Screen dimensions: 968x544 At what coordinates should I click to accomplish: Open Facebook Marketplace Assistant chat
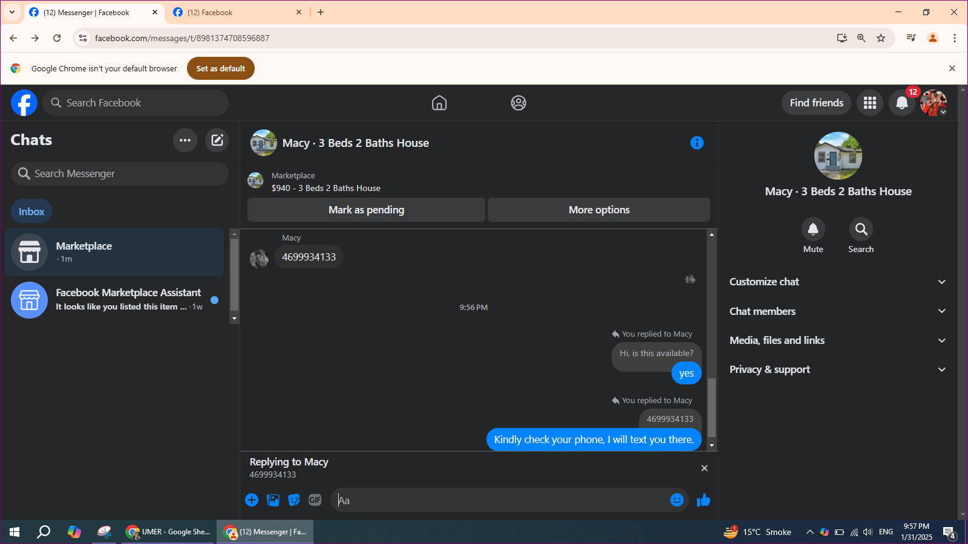coord(115,300)
